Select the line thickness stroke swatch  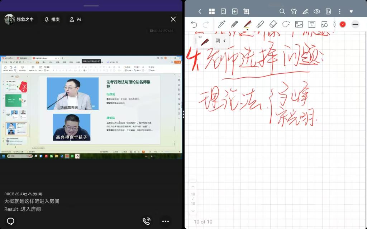pos(355,24)
